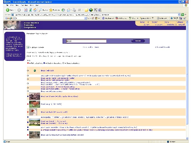Viewport: 191px width, 143px height.
Task: Click the green Go arrow beside the address bar
Action: (x=182, y=15)
